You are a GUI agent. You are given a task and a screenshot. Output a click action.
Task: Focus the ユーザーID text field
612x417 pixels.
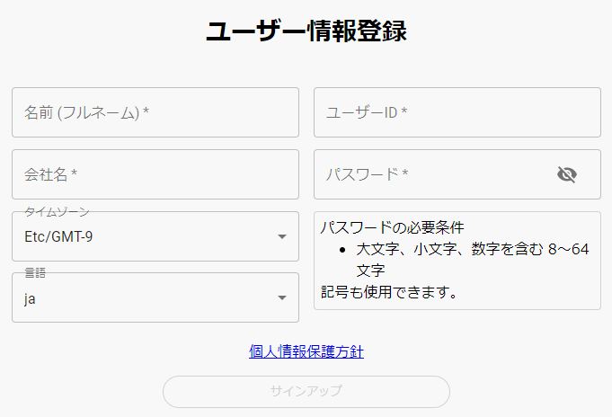[x=457, y=112]
